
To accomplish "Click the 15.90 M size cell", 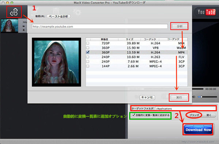I will 133,48.
